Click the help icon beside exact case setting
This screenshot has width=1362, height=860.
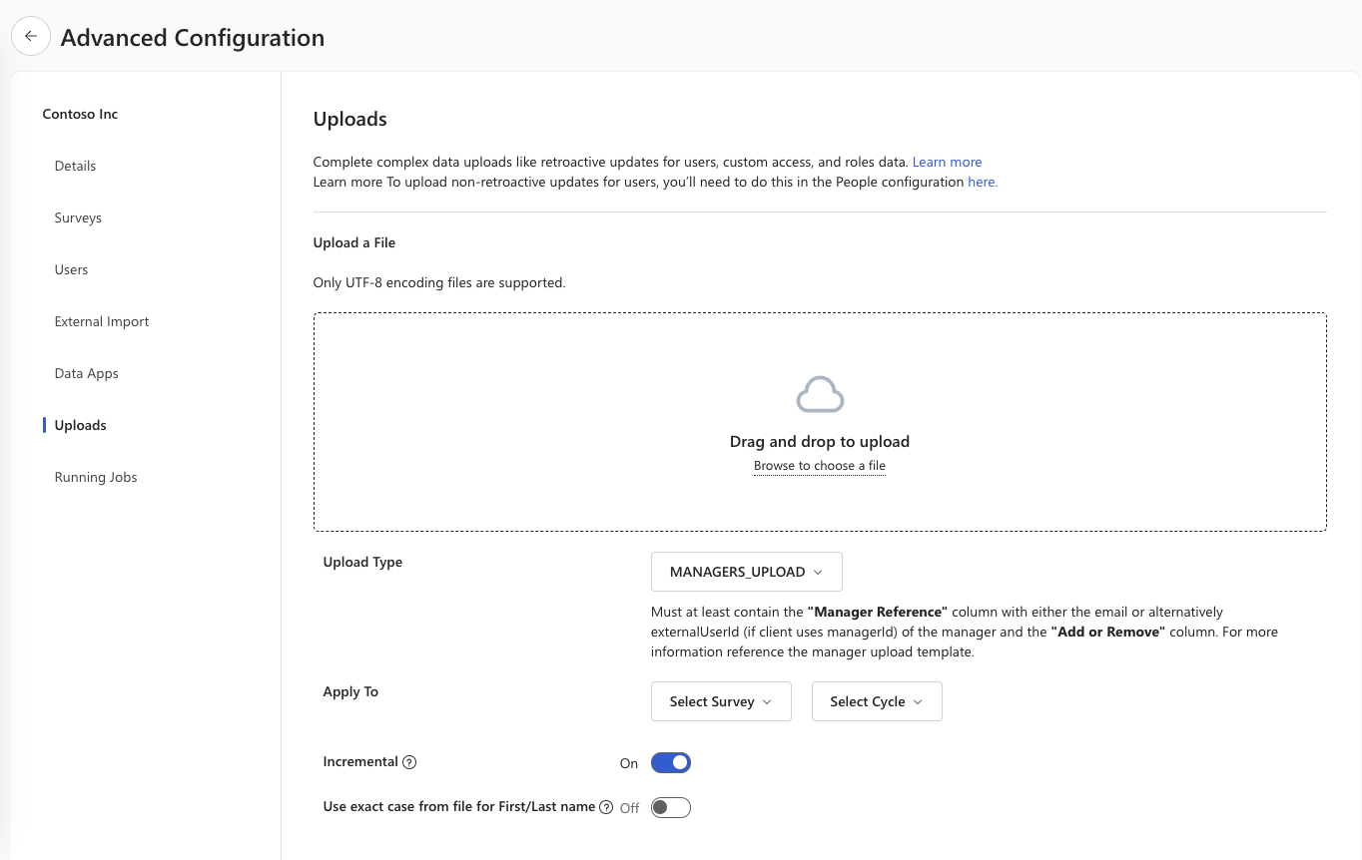pos(606,807)
